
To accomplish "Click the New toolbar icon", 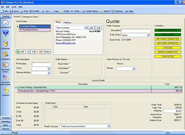I will pos(2,11).
